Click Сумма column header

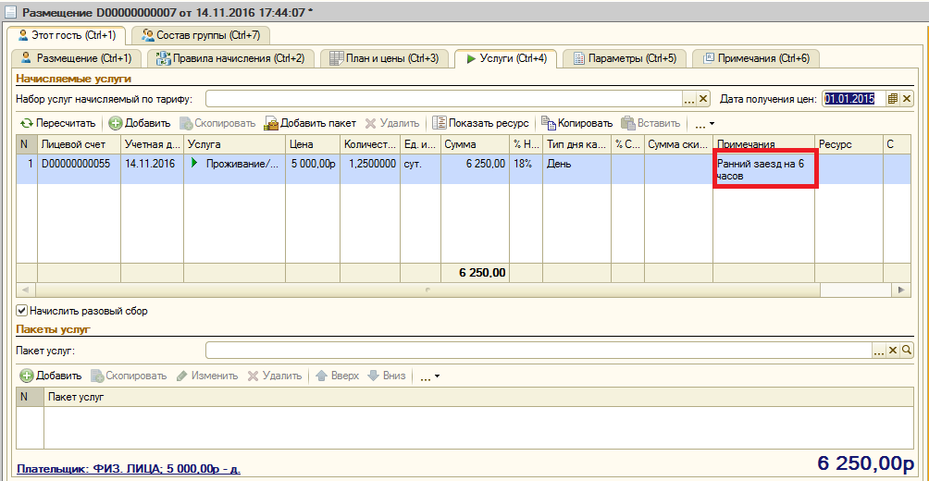pos(476,144)
